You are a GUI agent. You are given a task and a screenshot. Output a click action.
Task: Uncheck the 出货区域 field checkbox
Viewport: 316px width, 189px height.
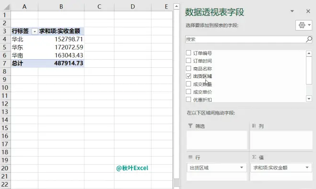(x=189, y=76)
